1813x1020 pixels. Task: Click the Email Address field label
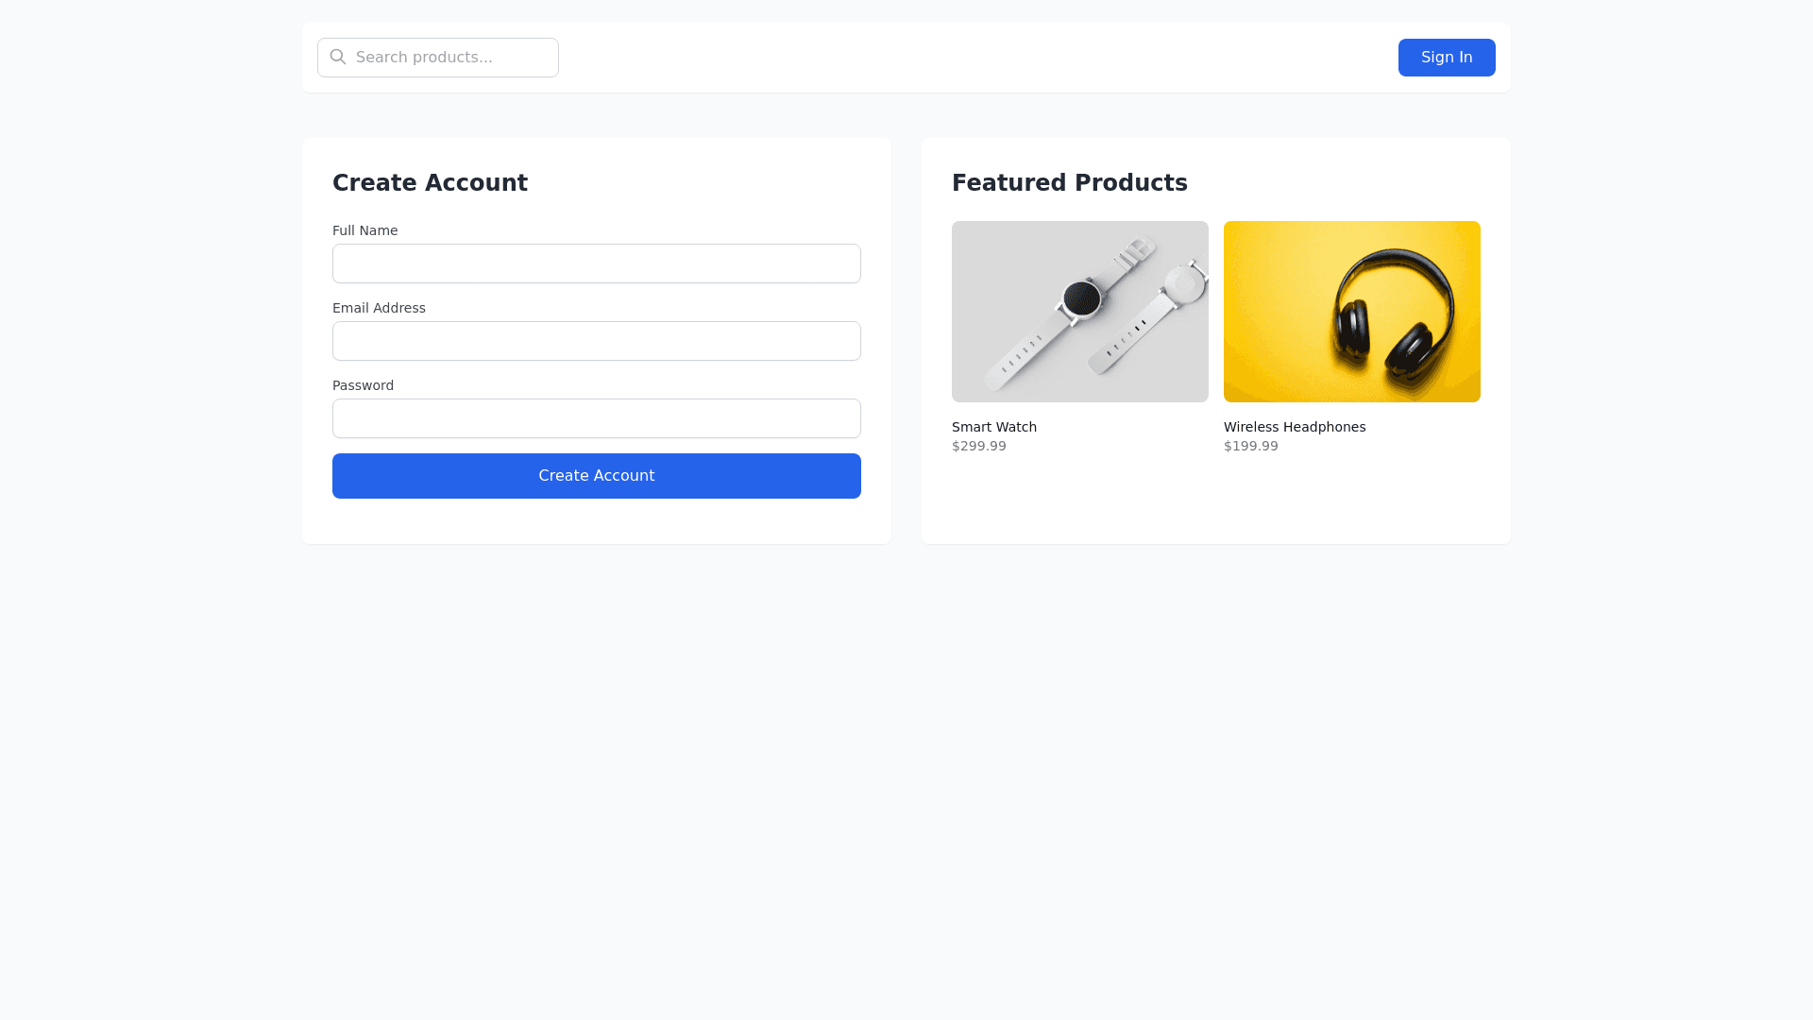click(x=379, y=308)
